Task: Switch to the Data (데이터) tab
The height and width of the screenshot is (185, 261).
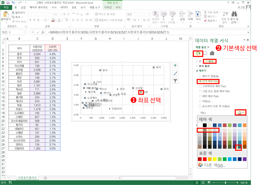Action: 64,7
